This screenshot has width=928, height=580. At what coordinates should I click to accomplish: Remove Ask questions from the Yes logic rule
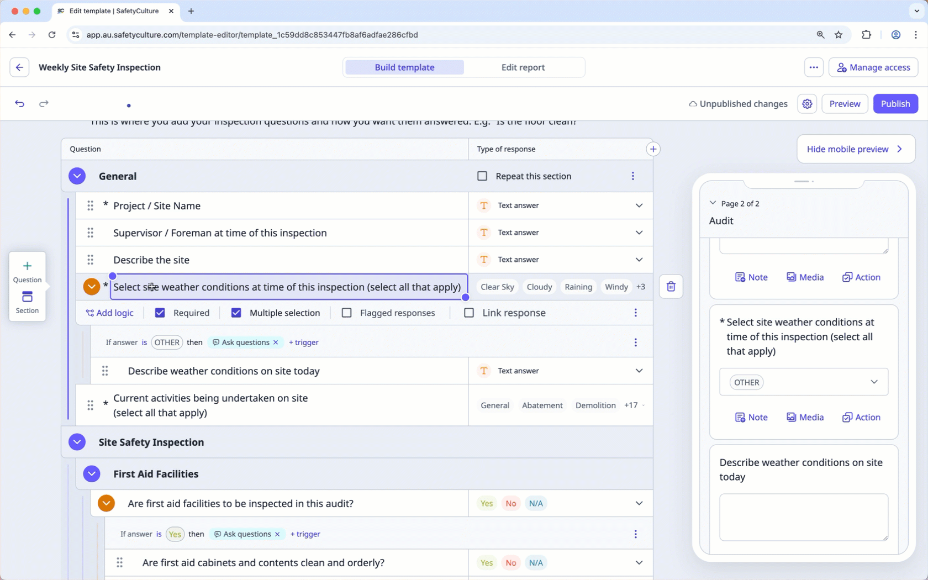click(277, 534)
